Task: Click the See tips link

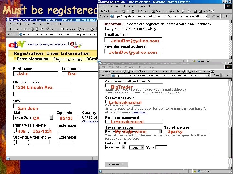Action: (x=139, y=112)
